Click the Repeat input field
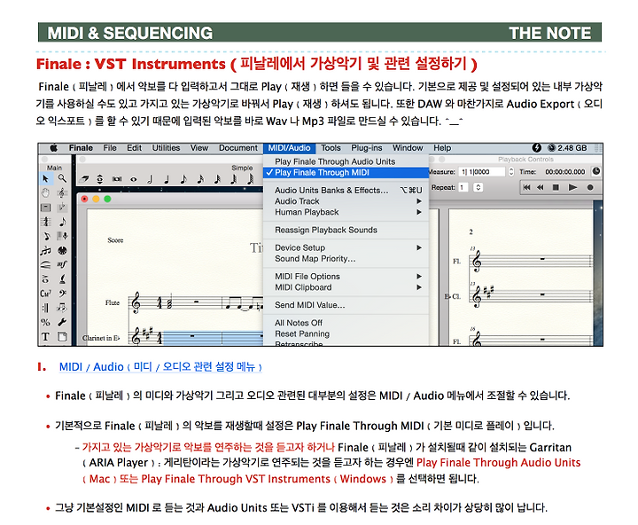The width and height of the screenshot is (638, 525). pyautogui.click(x=463, y=187)
